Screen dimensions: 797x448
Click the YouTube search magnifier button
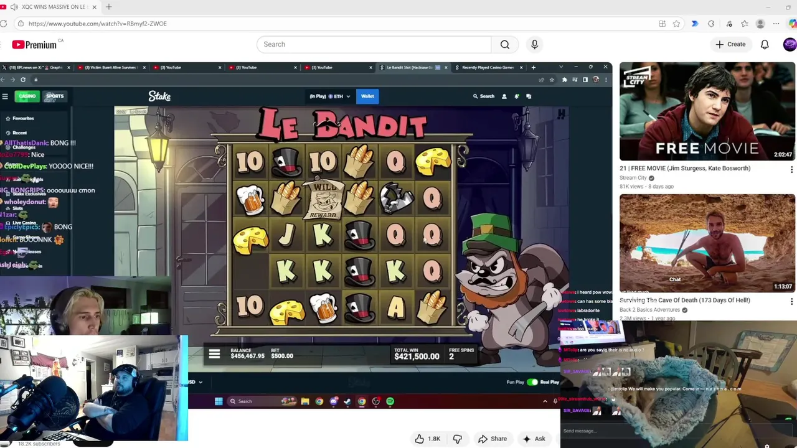(505, 44)
